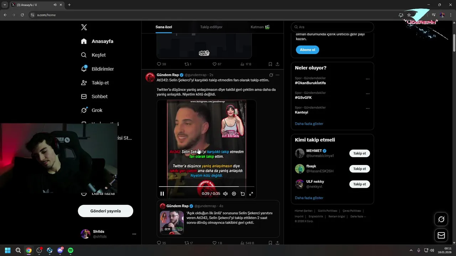Bookmark the post with 67 likes

(x=270, y=64)
